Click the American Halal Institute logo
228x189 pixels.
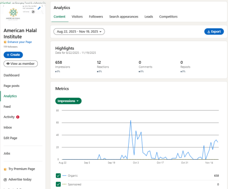pos(13,14)
